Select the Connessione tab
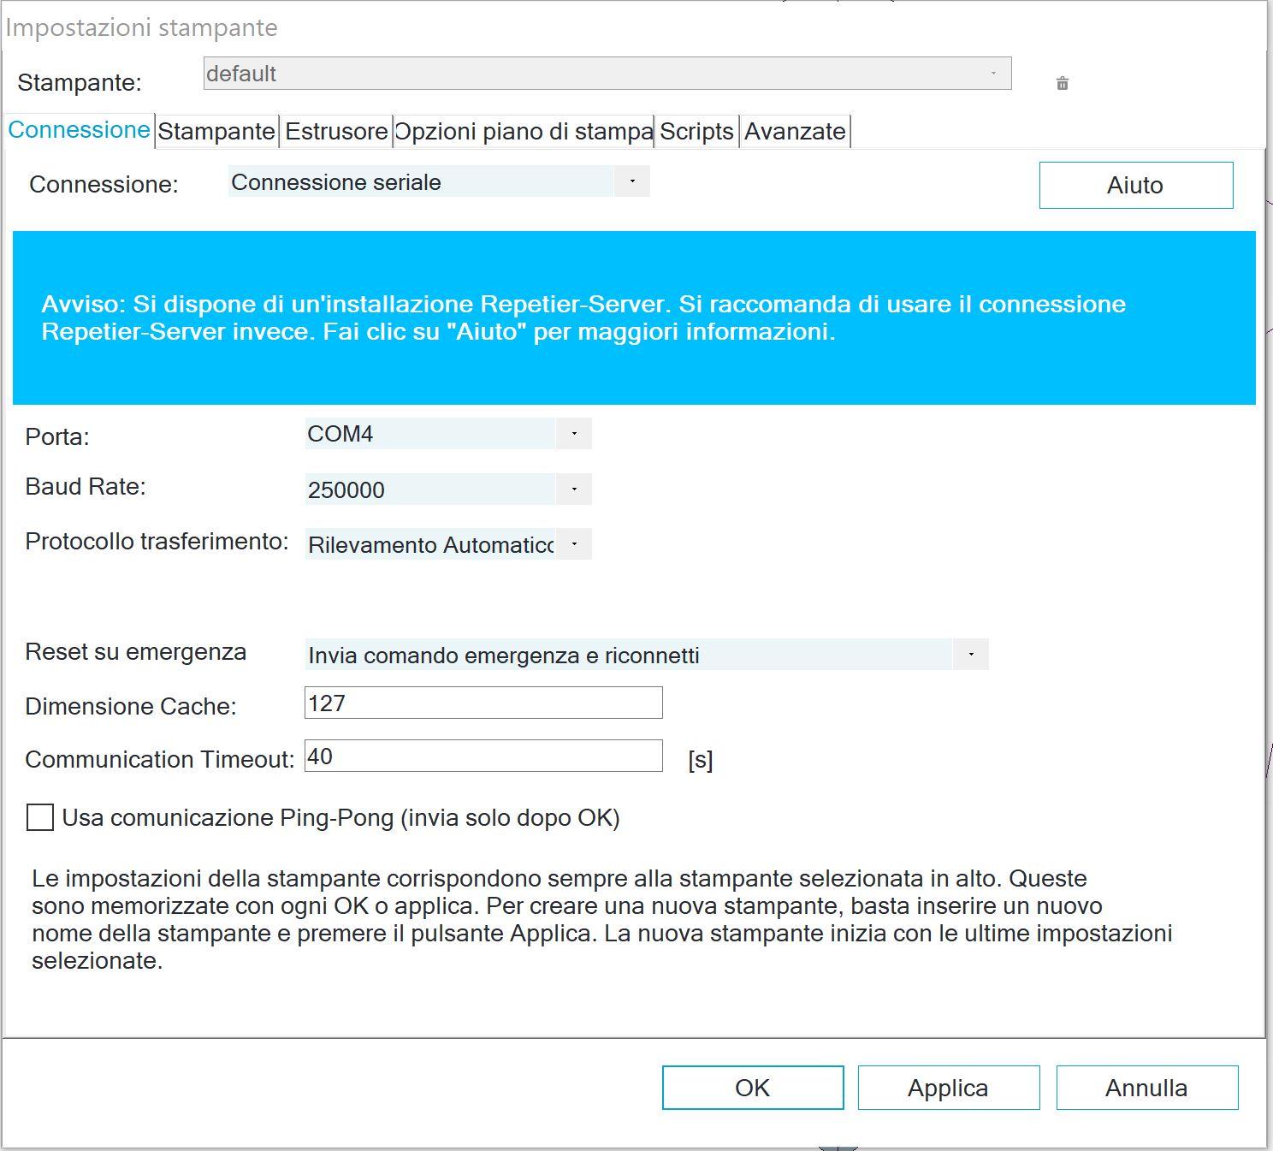This screenshot has height=1151, width=1273. 79,130
